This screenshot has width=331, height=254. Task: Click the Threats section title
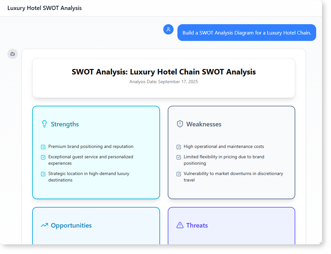pyautogui.click(x=197, y=225)
